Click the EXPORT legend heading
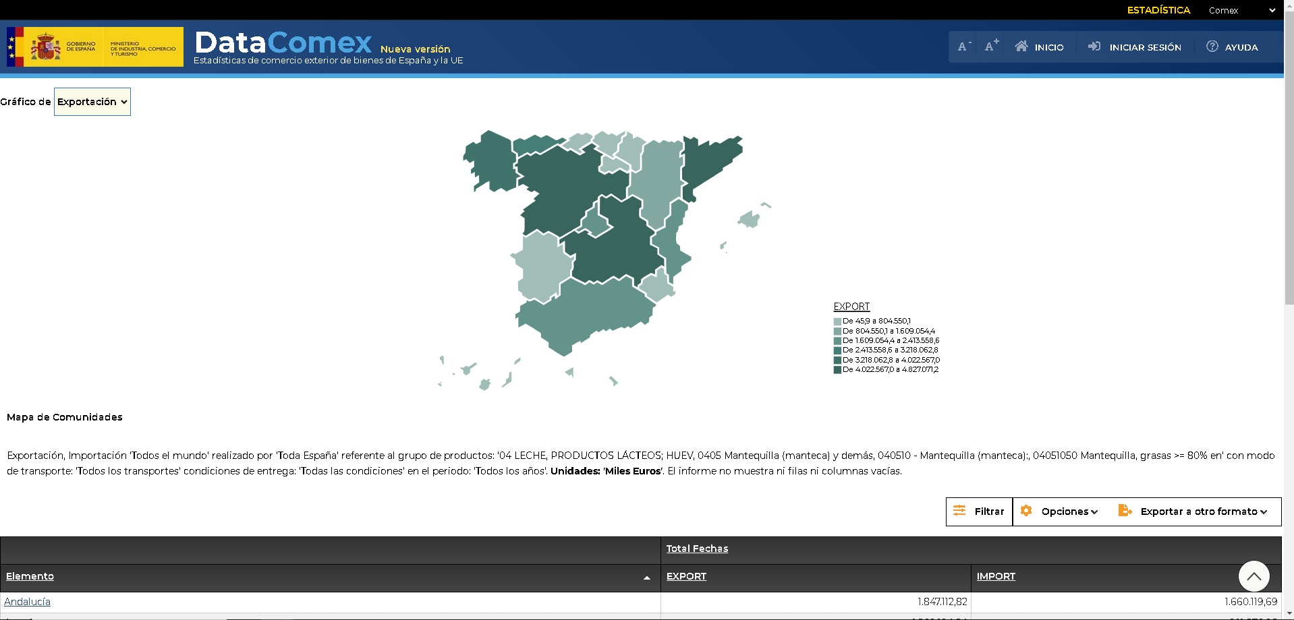This screenshot has width=1294, height=620. (x=851, y=306)
